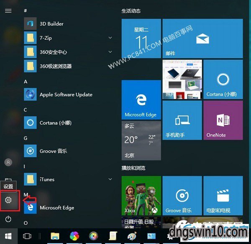Open the iTunes folder icon
This screenshot has width=251, height=244.
pos(30,179)
